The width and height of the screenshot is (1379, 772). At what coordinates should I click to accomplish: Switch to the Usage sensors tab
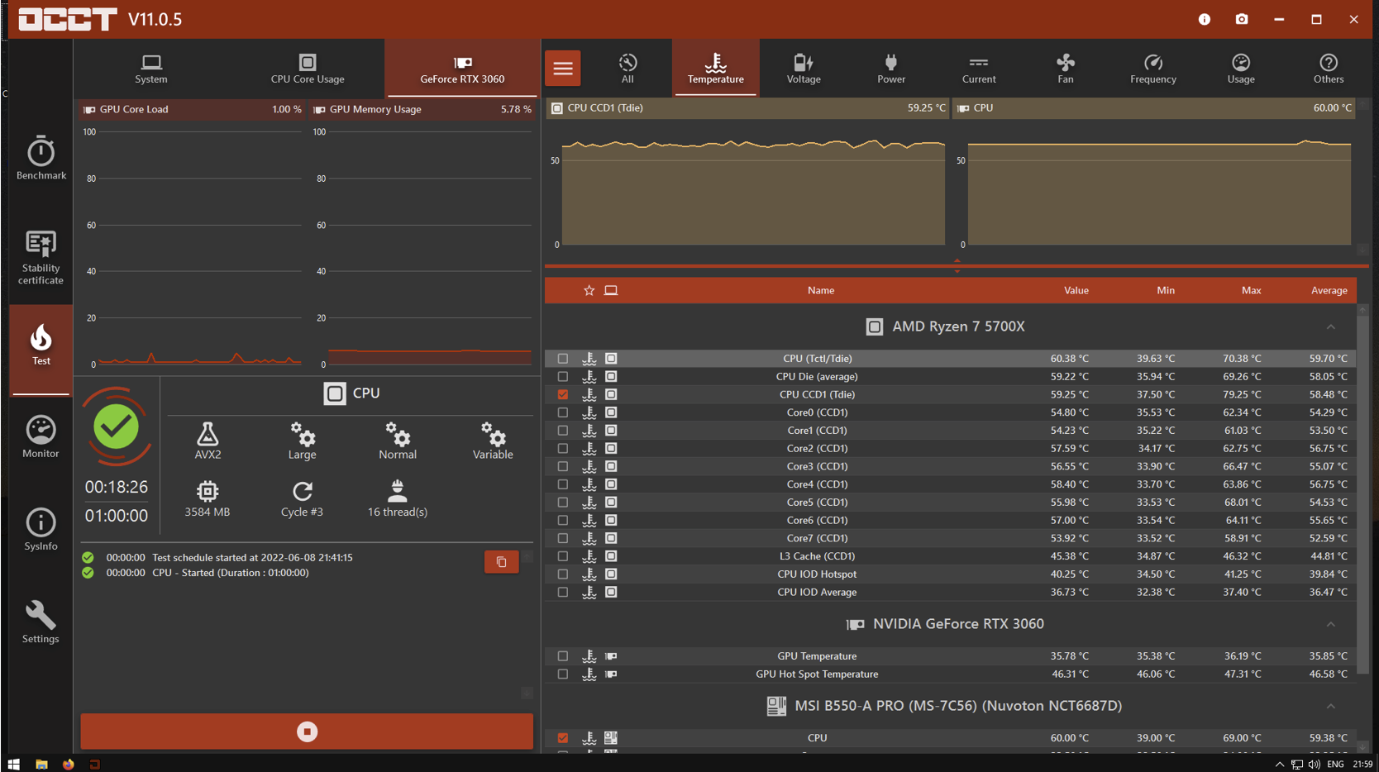click(x=1241, y=69)
